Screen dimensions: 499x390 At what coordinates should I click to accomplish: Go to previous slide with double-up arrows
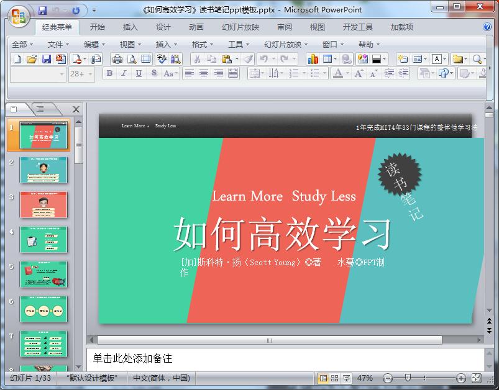(x=490, y=321)
